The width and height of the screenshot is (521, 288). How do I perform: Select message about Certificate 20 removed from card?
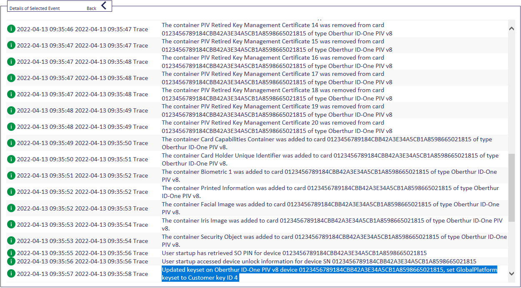277,127
